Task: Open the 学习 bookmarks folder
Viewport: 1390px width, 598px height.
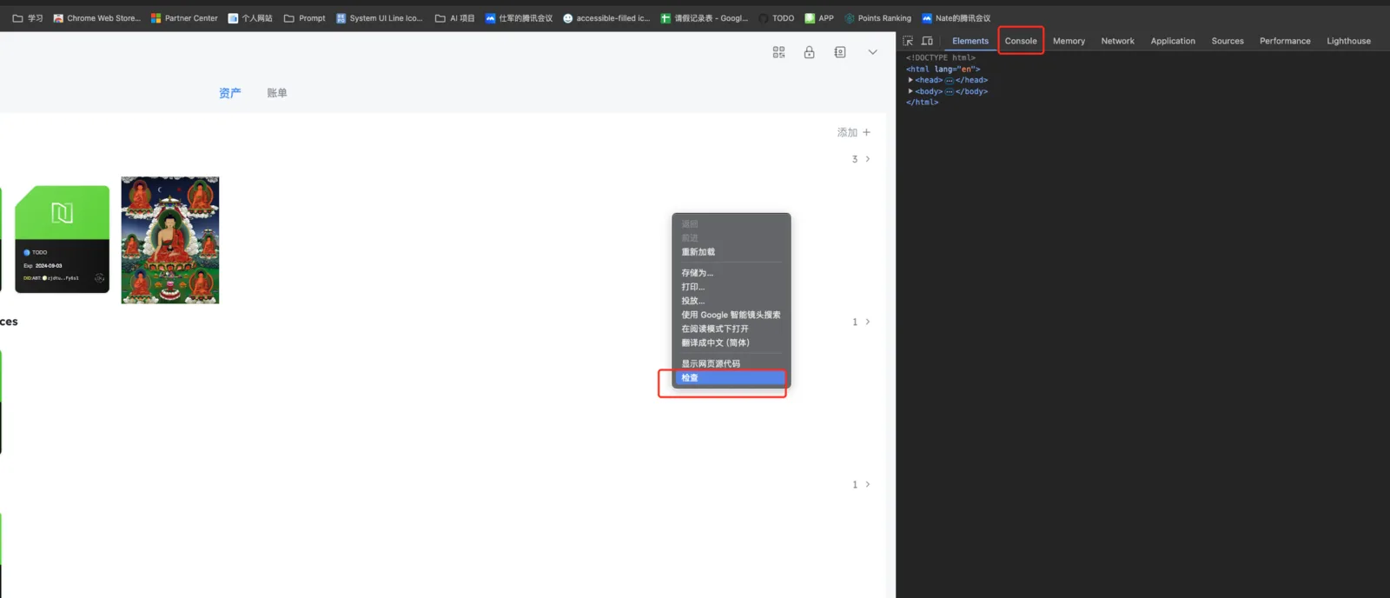Action: click(x=28, y=18)
